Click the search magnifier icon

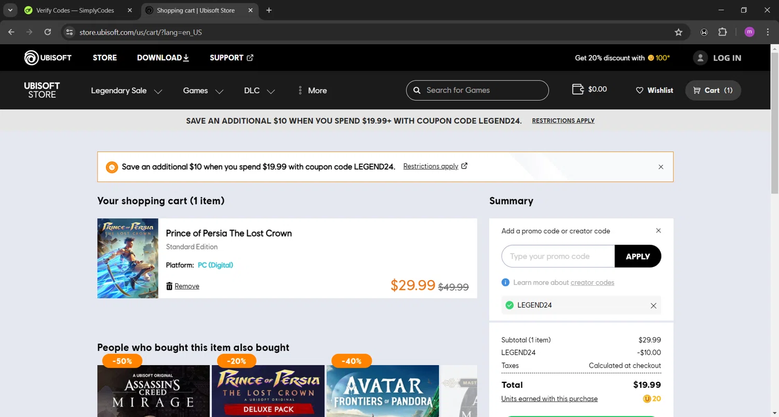click(x=417, y=90)
